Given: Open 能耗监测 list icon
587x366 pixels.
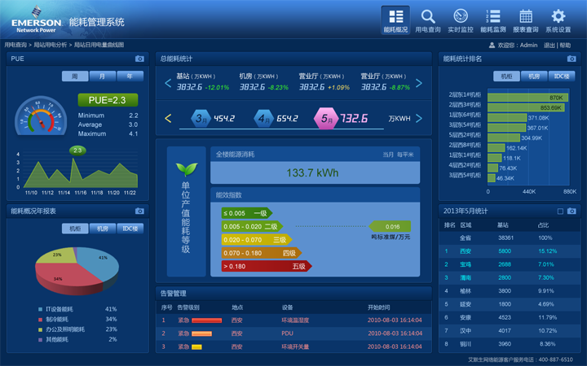Looking at the screenshot, I should (x=493, y=16).
